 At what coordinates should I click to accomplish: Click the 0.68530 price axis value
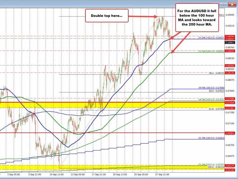pos(230,58)
